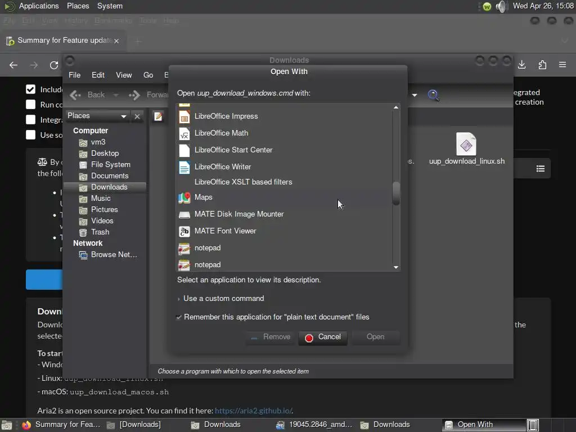The image size is (576, 432).
Task: Open Firefox extensions puzzle icon
Action: (x=542, y=65)
